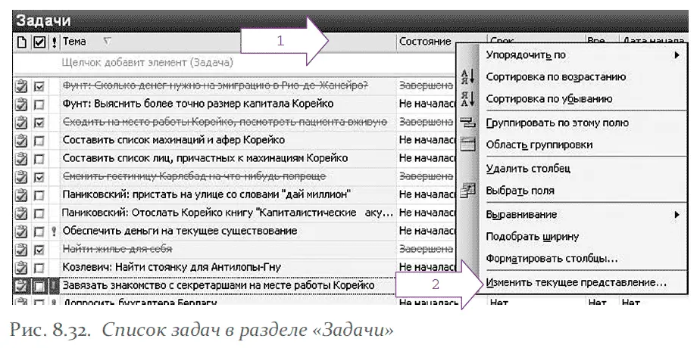Choose 'Сортировка по убыванию' in context menu
Image resolution: width=700 pixels, height=348 pixels.
(570, 98)
